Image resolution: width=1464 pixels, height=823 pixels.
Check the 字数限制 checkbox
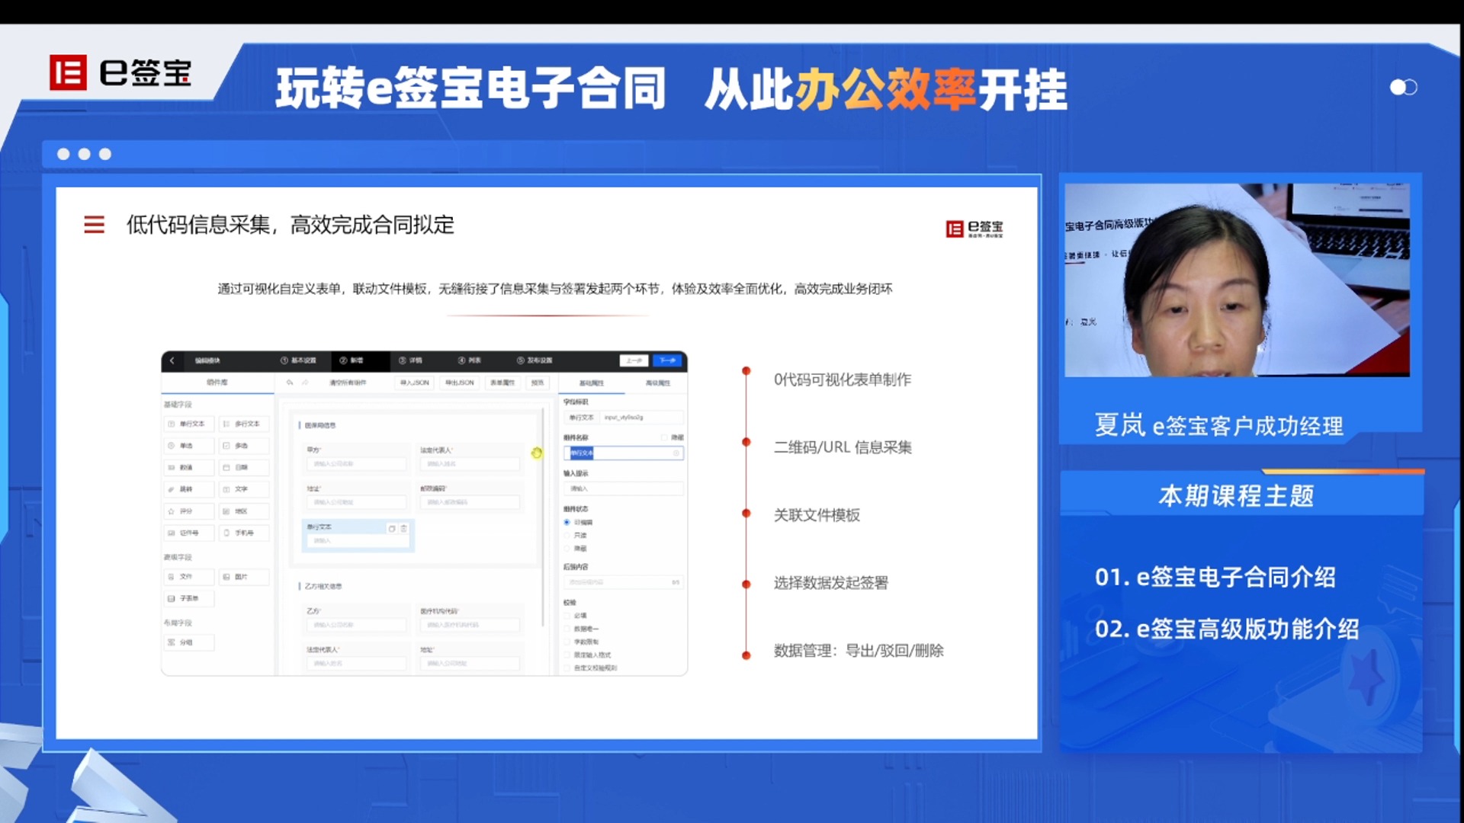pos(567,642)
